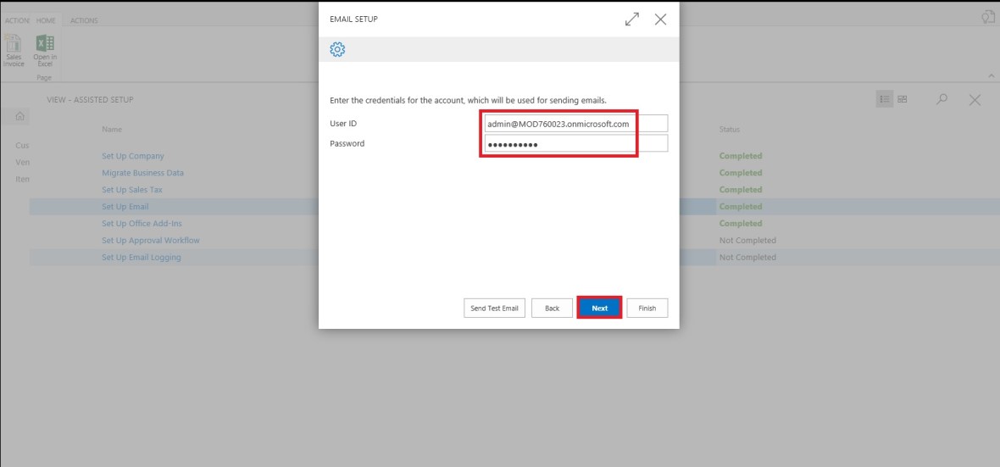Open the HOME ribbon tab
The width and height of the screenshot is (1000, 467).
[45, 20]
